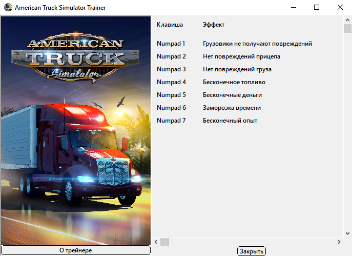Click the 'Numpad 1' key label

point(171,44)
